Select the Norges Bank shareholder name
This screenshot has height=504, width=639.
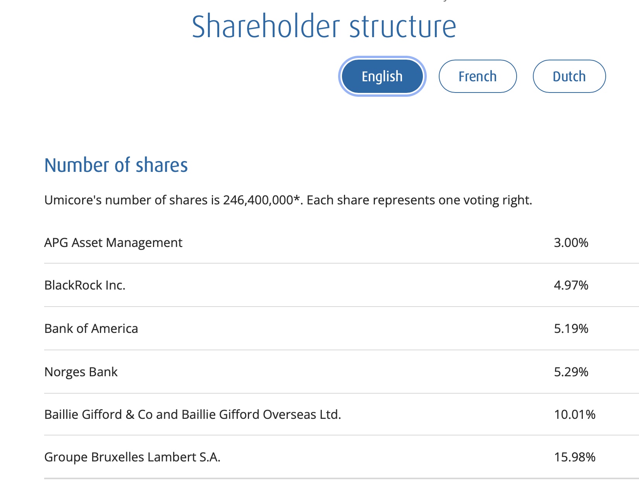pos(81,372)
